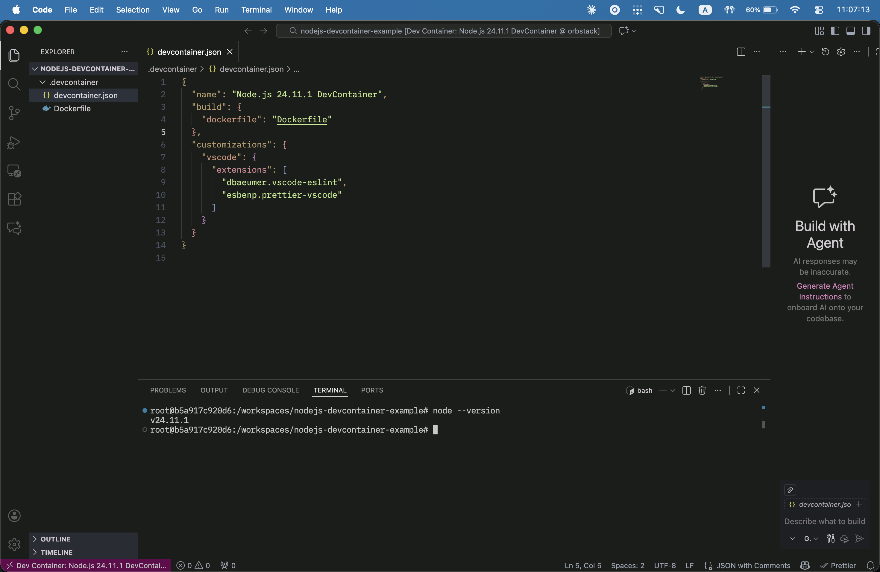880x572 pixels.
Task: Toggle the bottom panel visibility
Action: tap(850, 31)
